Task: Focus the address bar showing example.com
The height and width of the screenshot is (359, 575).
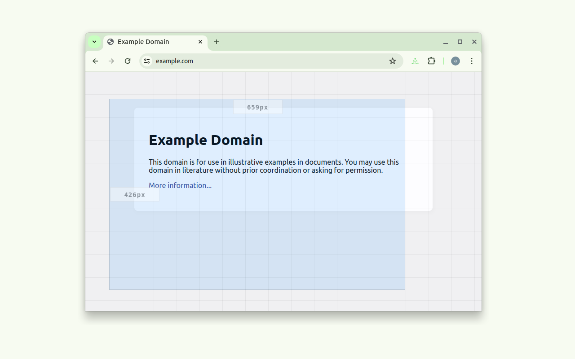Action: (x=271, y=61)
